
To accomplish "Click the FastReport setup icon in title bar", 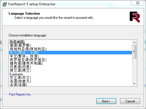I will (4, 4).
